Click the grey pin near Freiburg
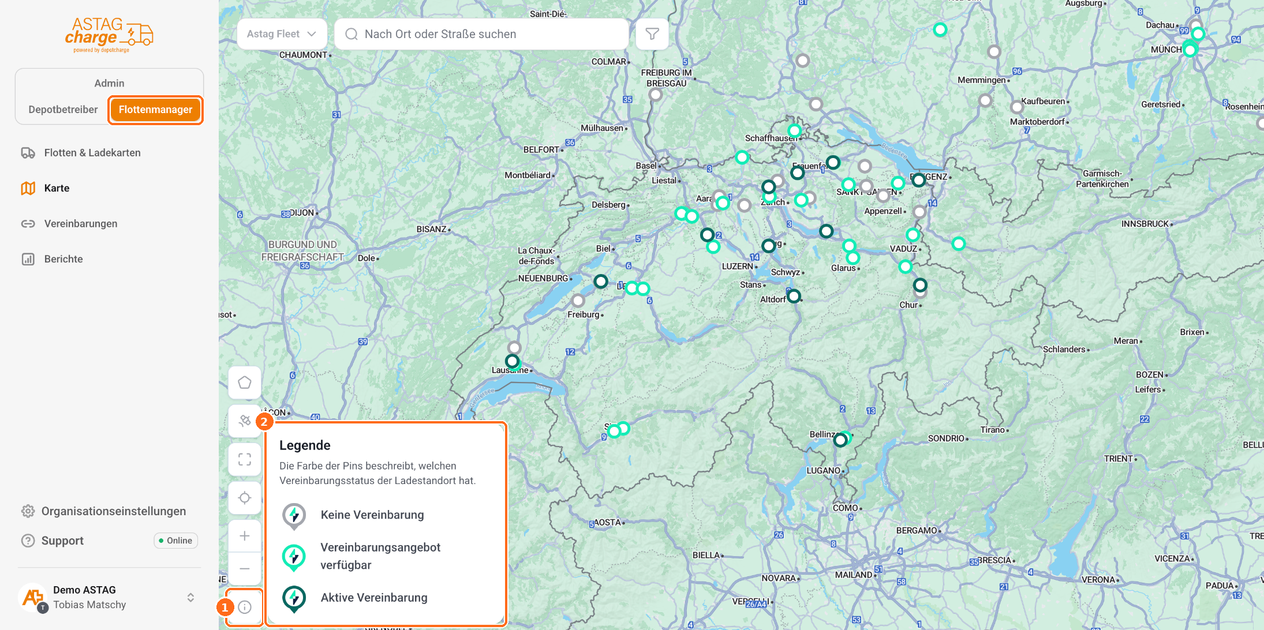The image size is (1264, 630). pos(578,301)
